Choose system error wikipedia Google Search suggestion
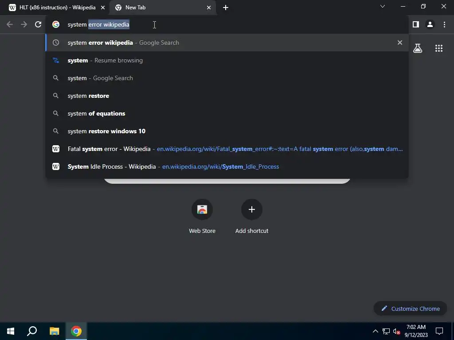Image resolution: width=454 pixels, height=340 pixels. pos(227,42)
